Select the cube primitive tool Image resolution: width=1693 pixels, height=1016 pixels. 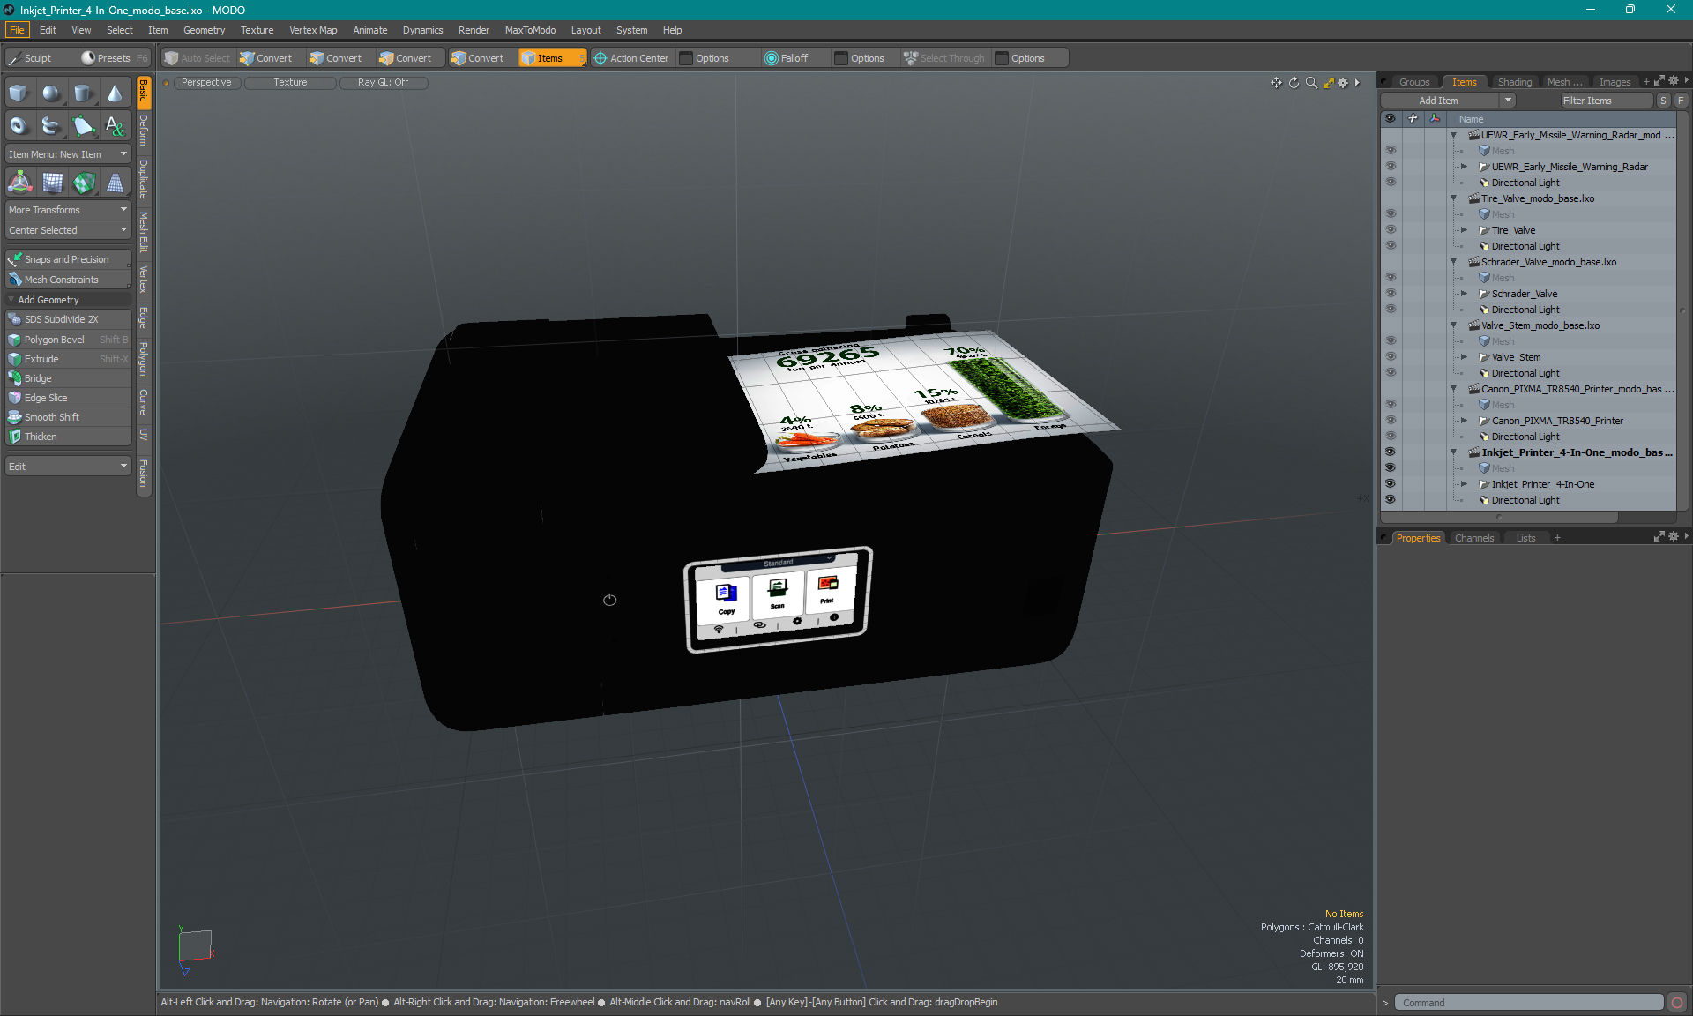pos(19,93)
